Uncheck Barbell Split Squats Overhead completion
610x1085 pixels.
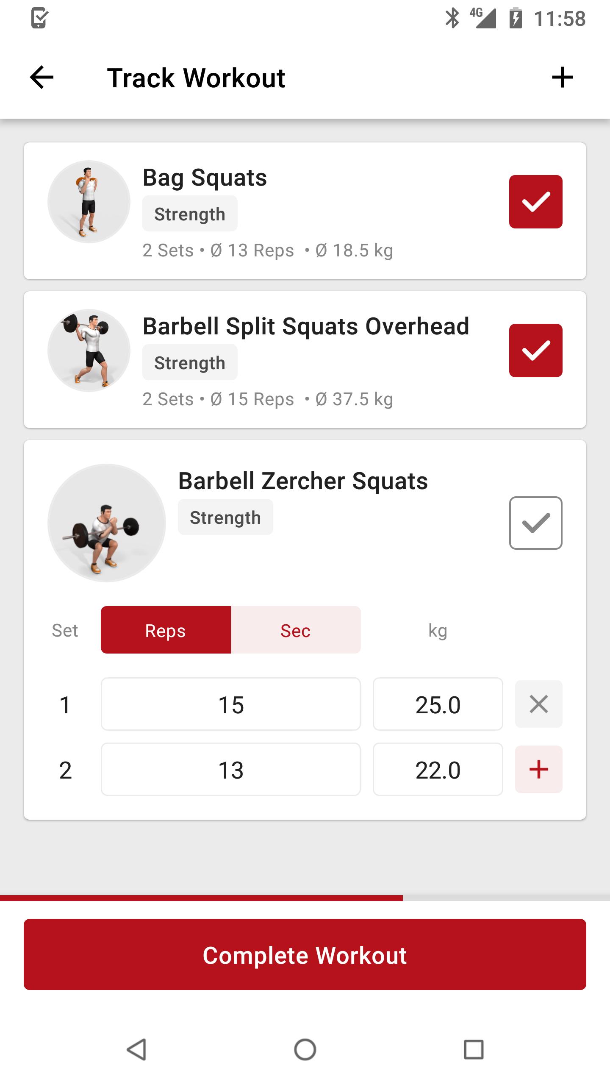[x=535, y=351]
